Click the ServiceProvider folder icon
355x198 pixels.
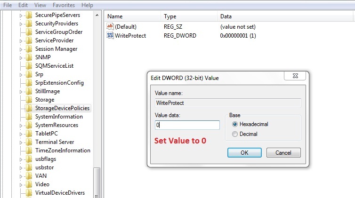pyautogui.click(x=29, y=40)
